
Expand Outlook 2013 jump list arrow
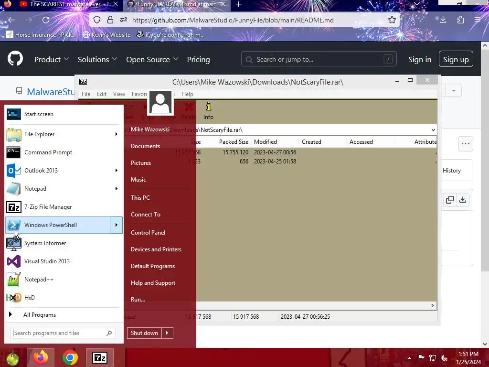coord(117,171)
